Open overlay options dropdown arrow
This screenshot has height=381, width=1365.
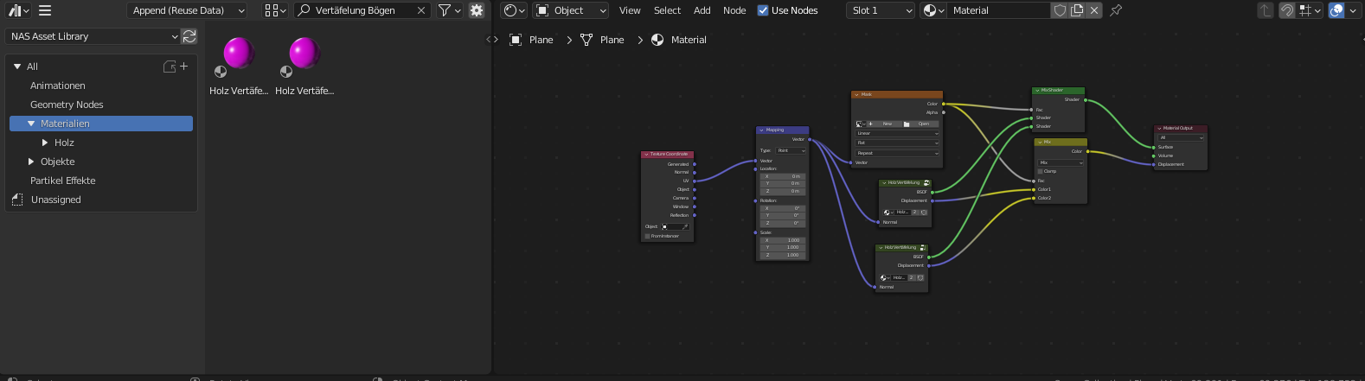(x=1353, y=10)
